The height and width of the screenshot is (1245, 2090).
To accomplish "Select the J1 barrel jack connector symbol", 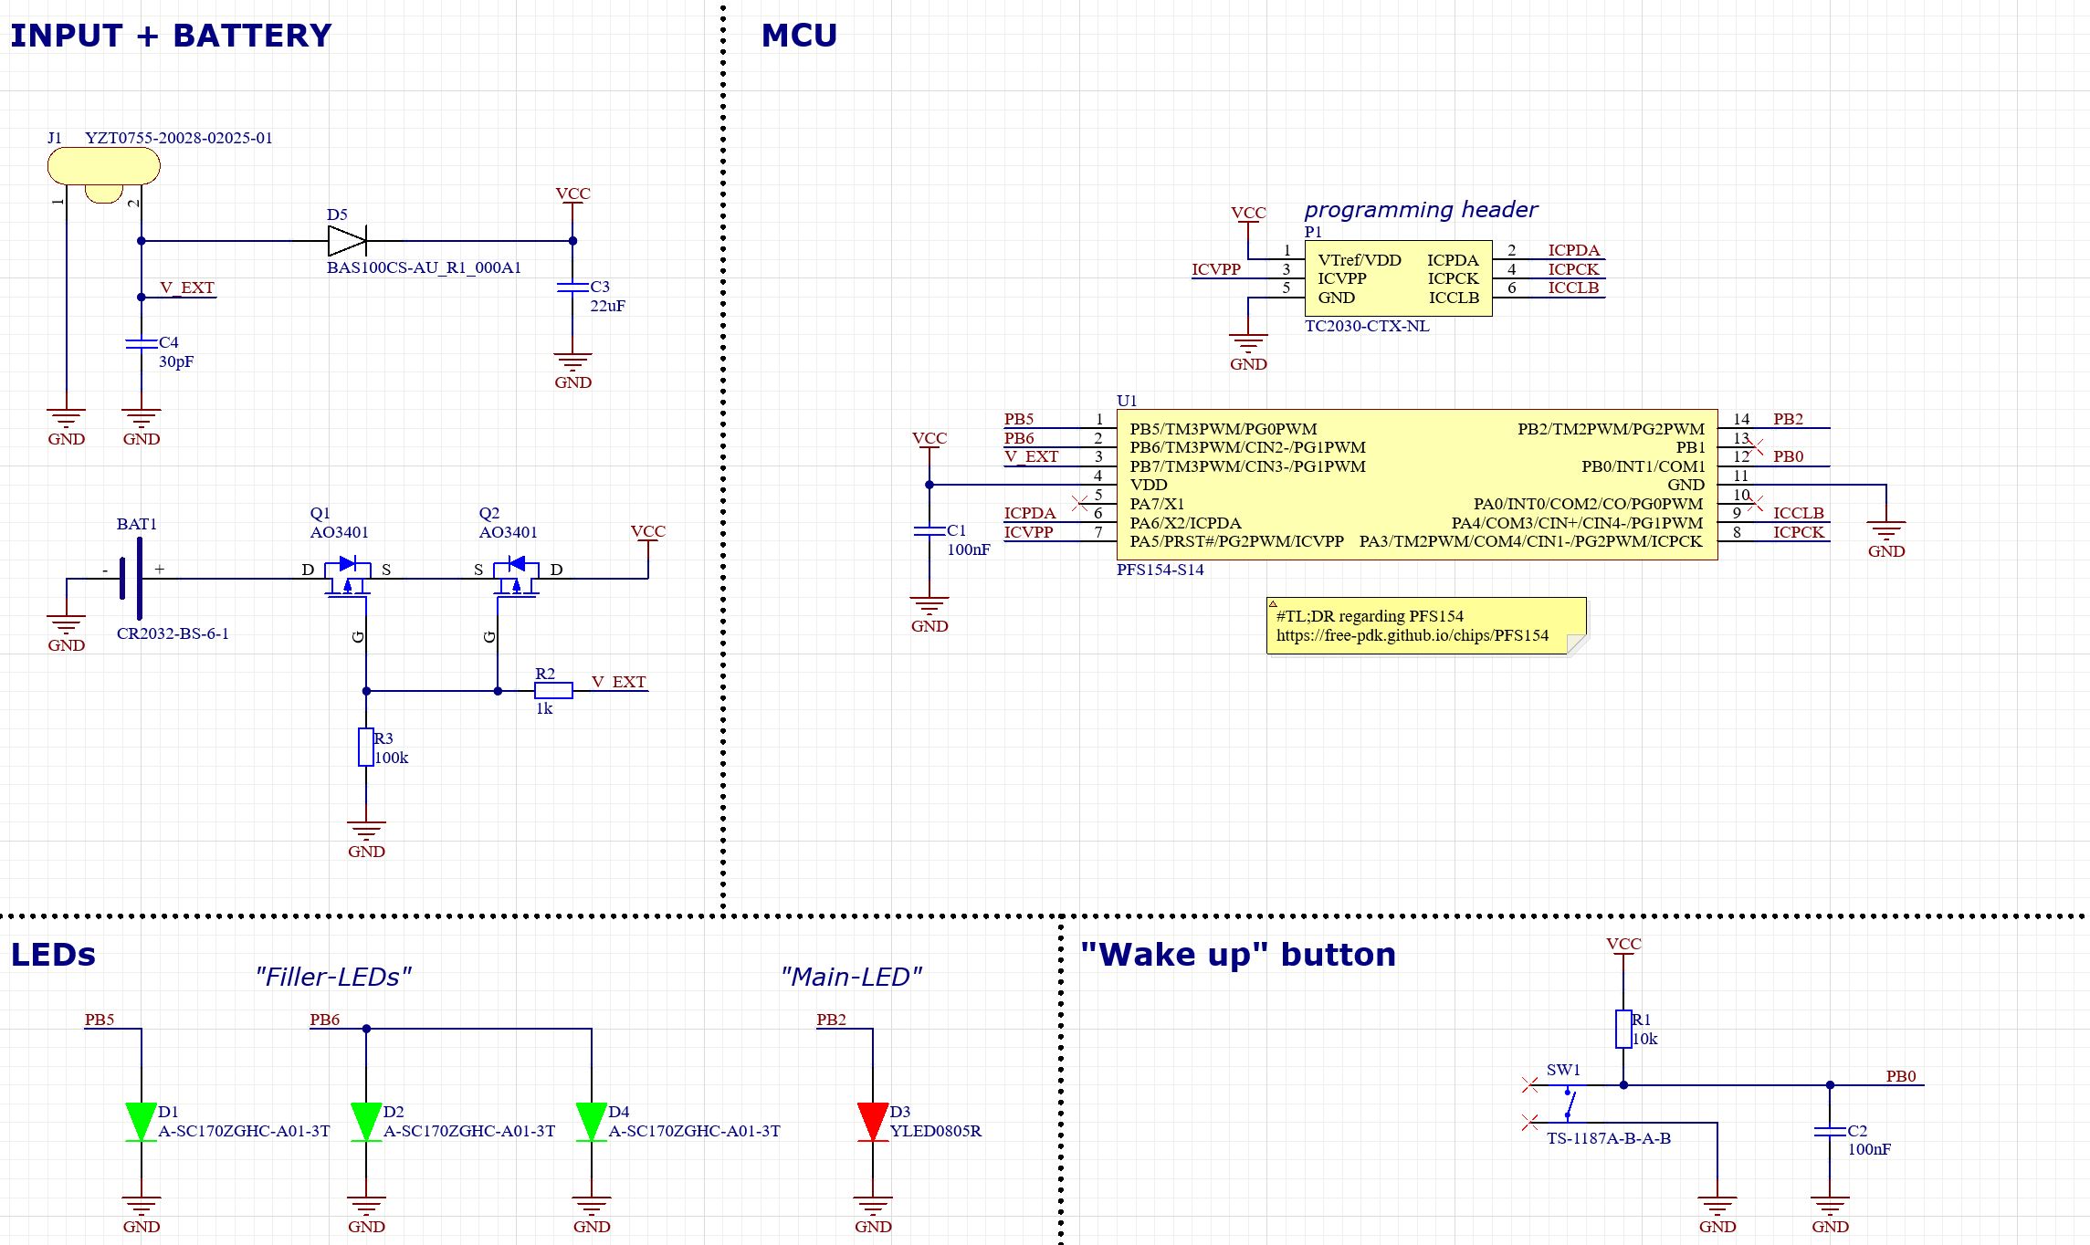I will point(103,167).
